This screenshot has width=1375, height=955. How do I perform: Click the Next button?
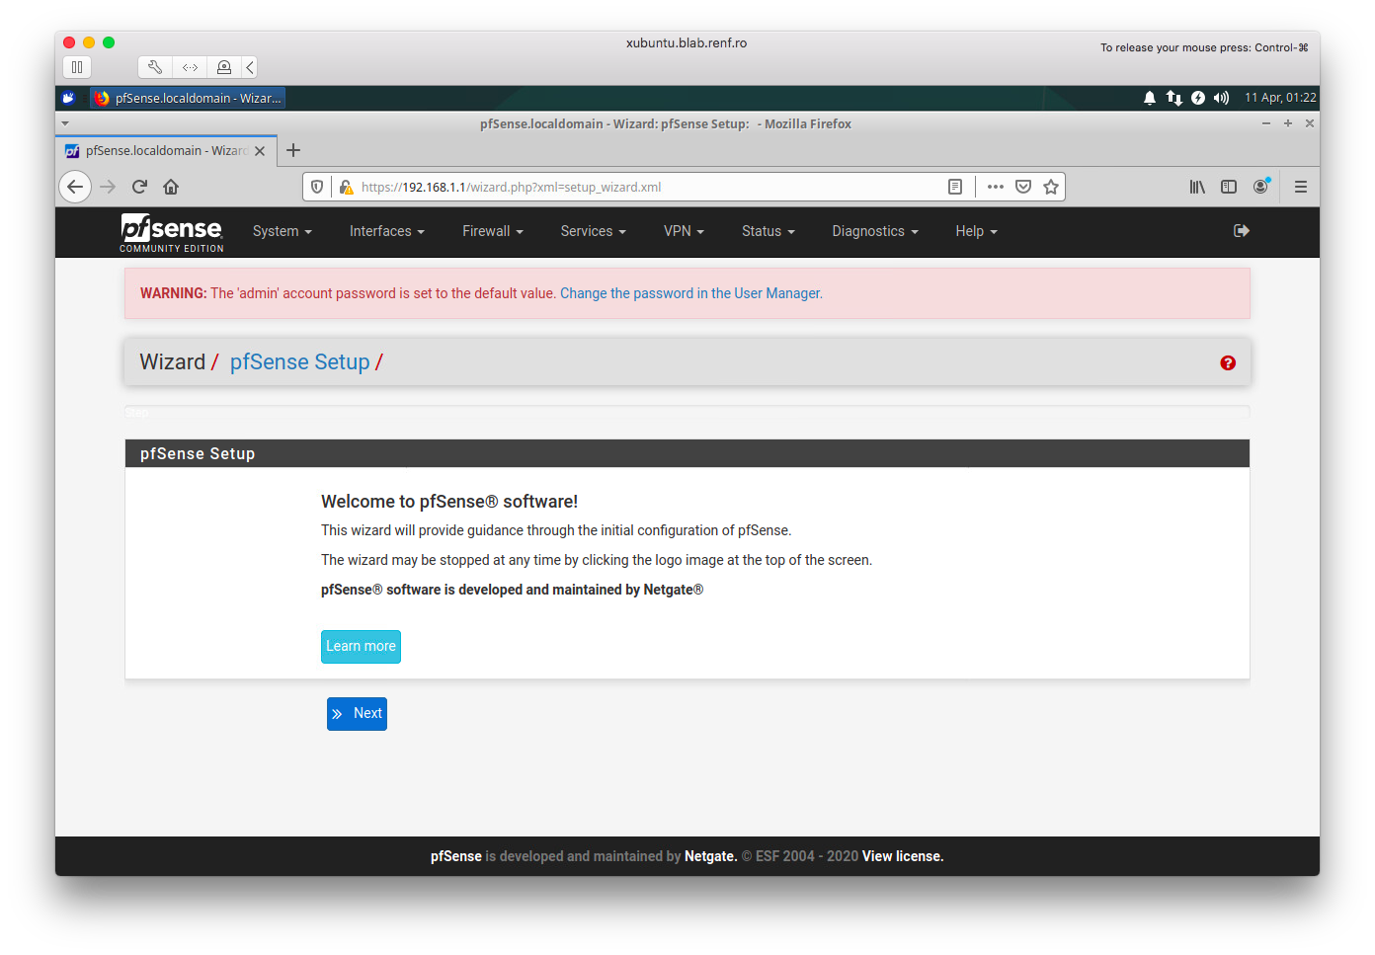(x=357, y=714)
